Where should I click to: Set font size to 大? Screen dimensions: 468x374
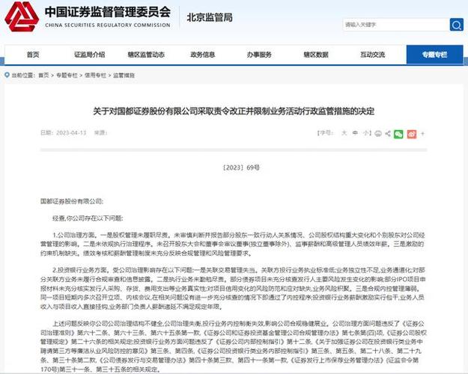344,133
